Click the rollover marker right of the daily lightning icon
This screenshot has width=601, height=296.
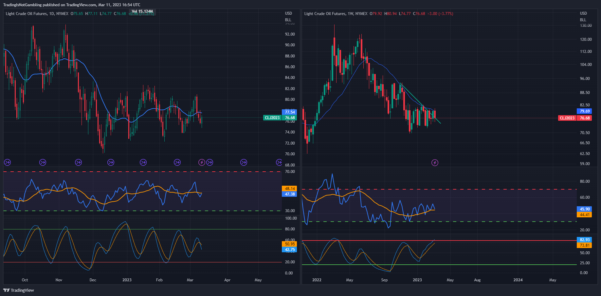pos(210,162)
